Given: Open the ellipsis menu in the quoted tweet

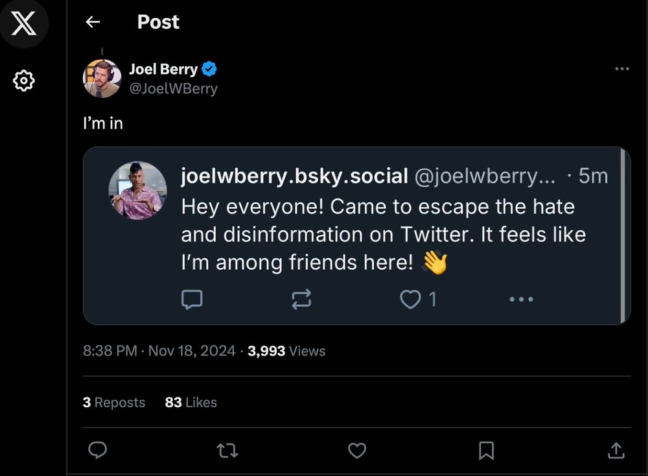Looking at the screenshot, I should pyautogui.click(x=521, y=299).
